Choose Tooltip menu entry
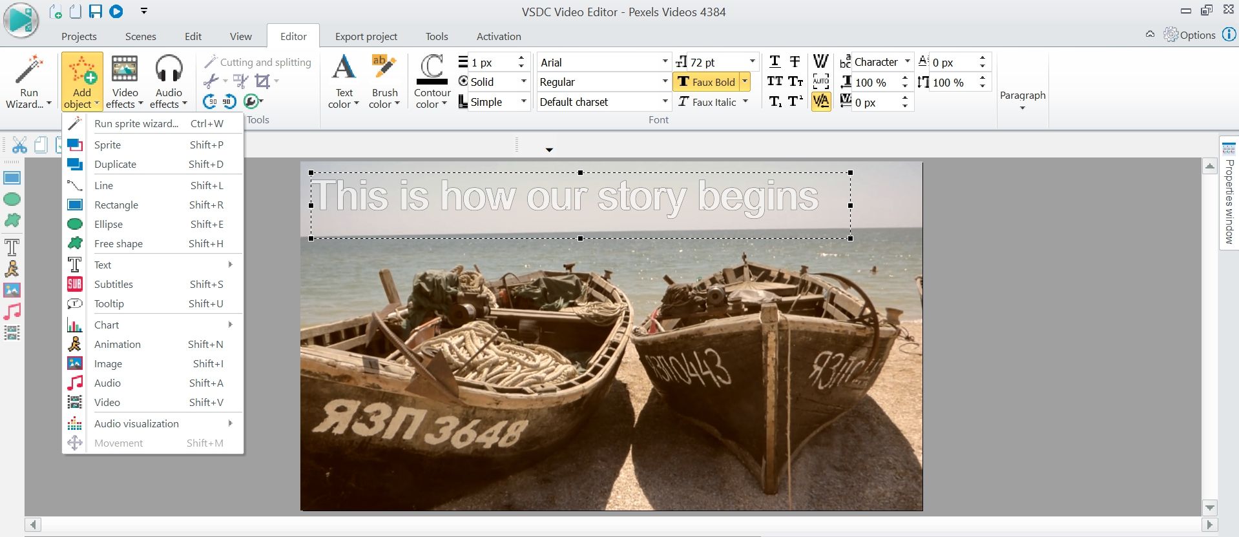The height and width of the screenshot is (537, 1239). point(153,303)
